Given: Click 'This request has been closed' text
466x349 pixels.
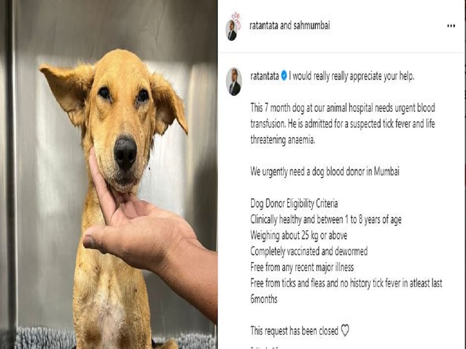Looking at the screenshot, I should point(294,330).
